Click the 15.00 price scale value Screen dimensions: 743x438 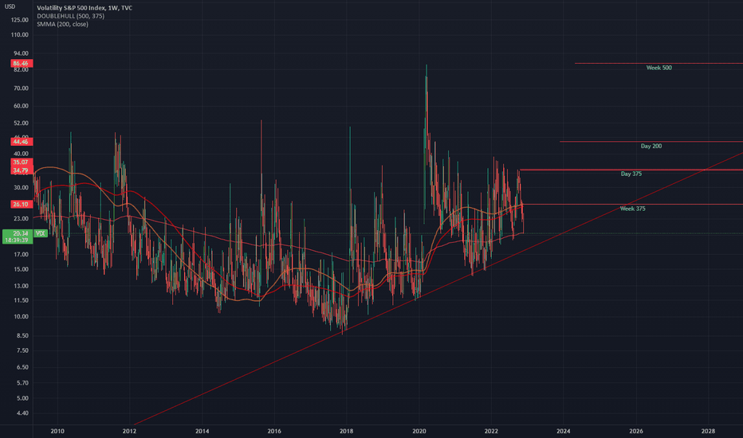pos(21,269)
